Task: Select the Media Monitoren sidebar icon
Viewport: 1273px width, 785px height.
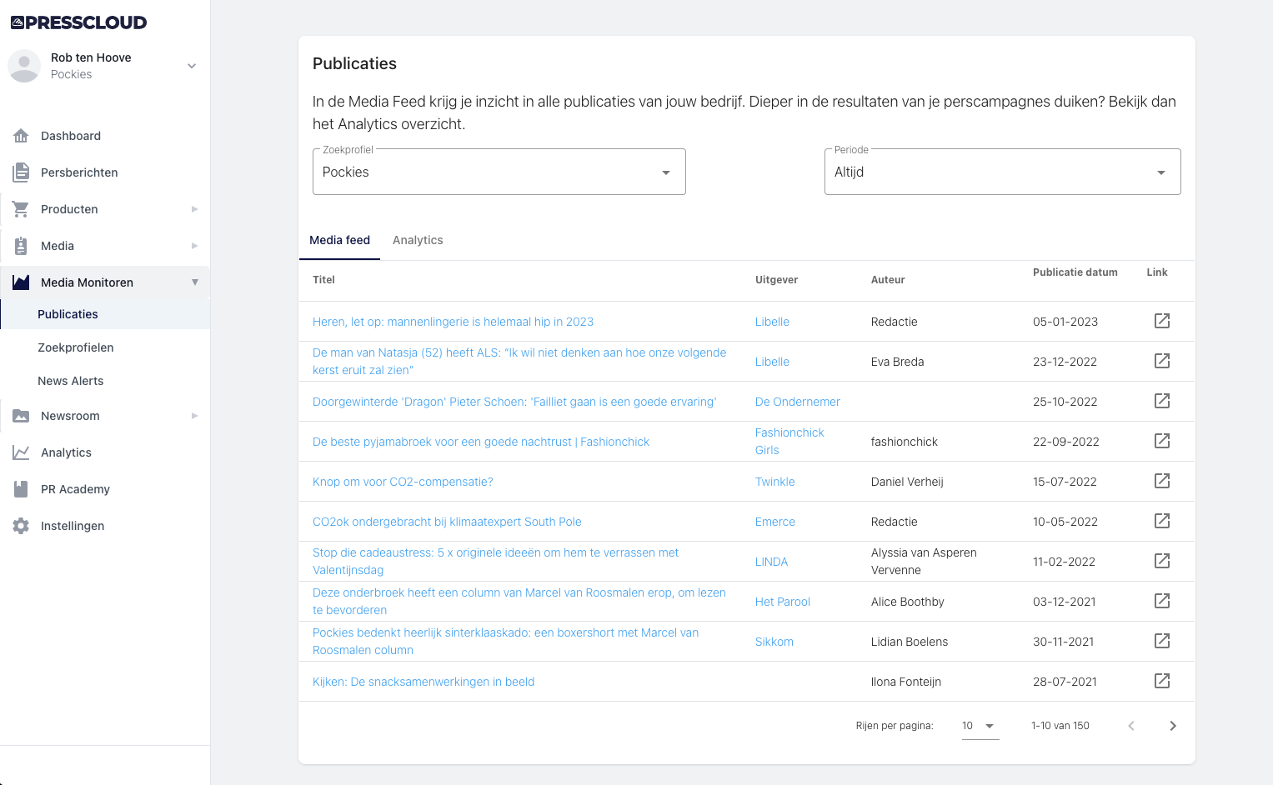Action: click(20, 282)
